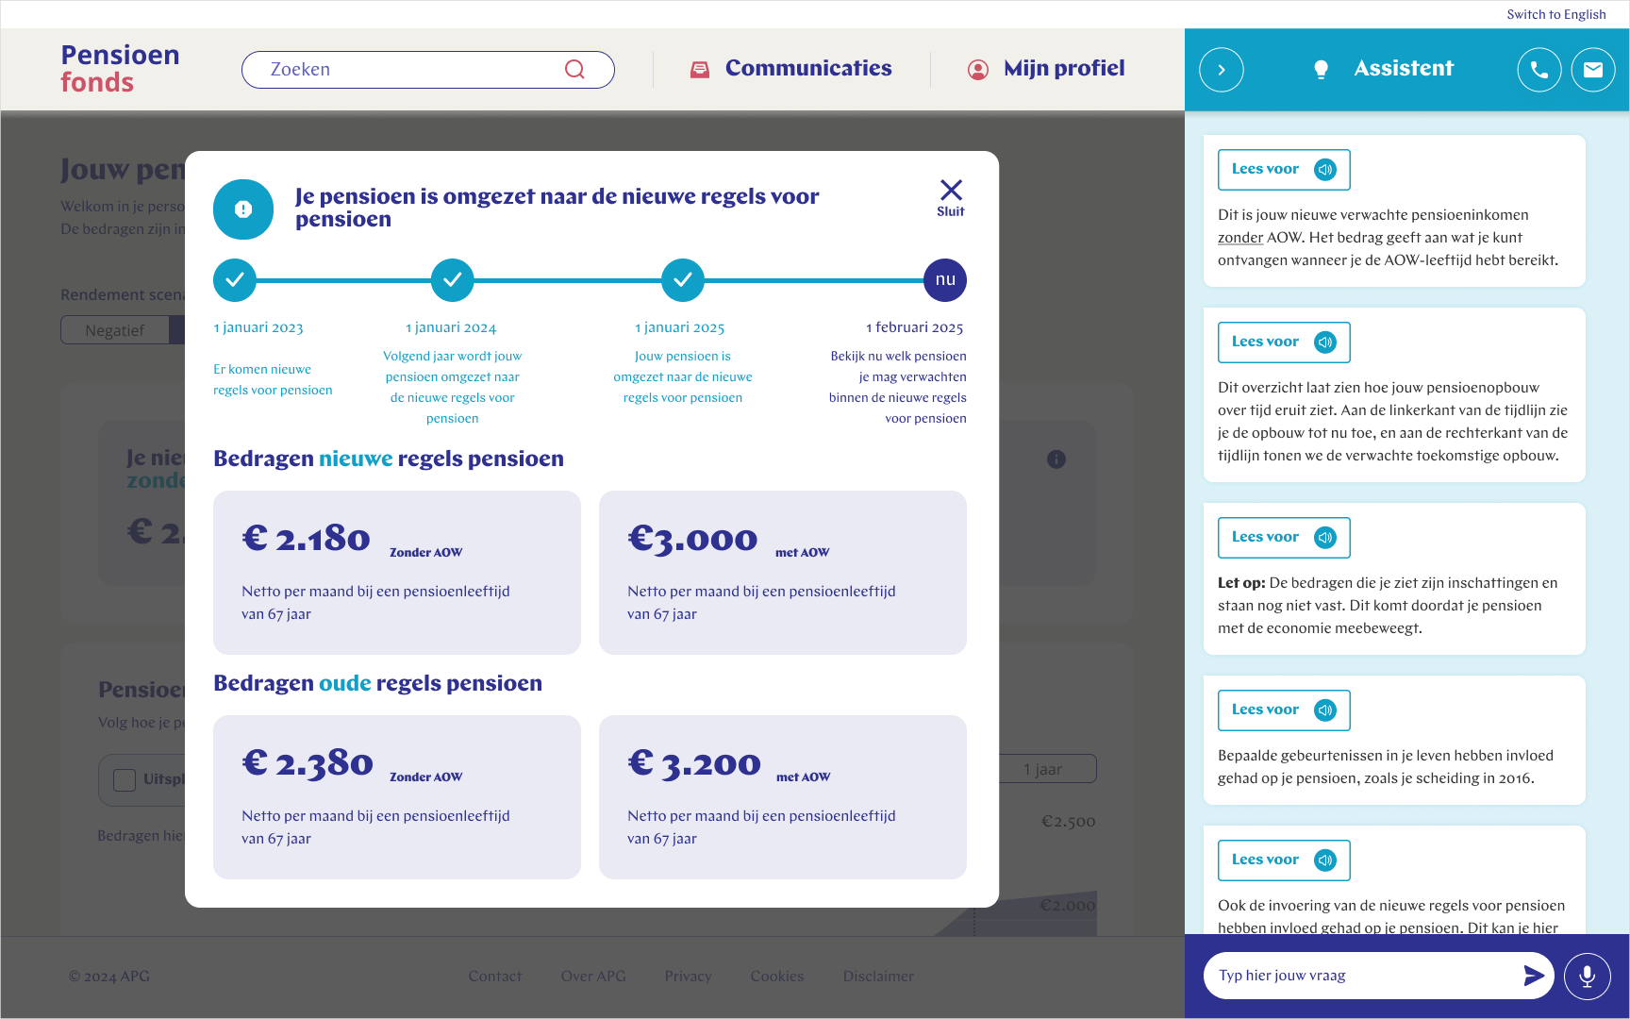Image resolution: width=1630 pixels, height=1019 pixels.
Task: Activate microphone voice input
Action: click(1588, 976)
